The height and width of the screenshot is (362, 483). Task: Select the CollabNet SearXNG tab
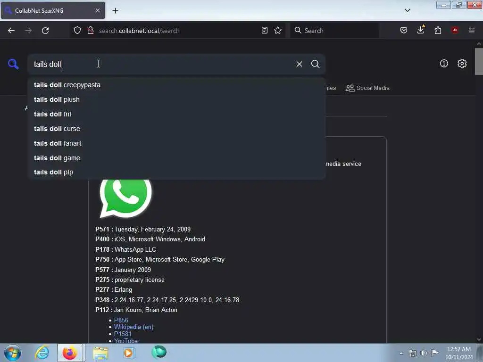53,10
